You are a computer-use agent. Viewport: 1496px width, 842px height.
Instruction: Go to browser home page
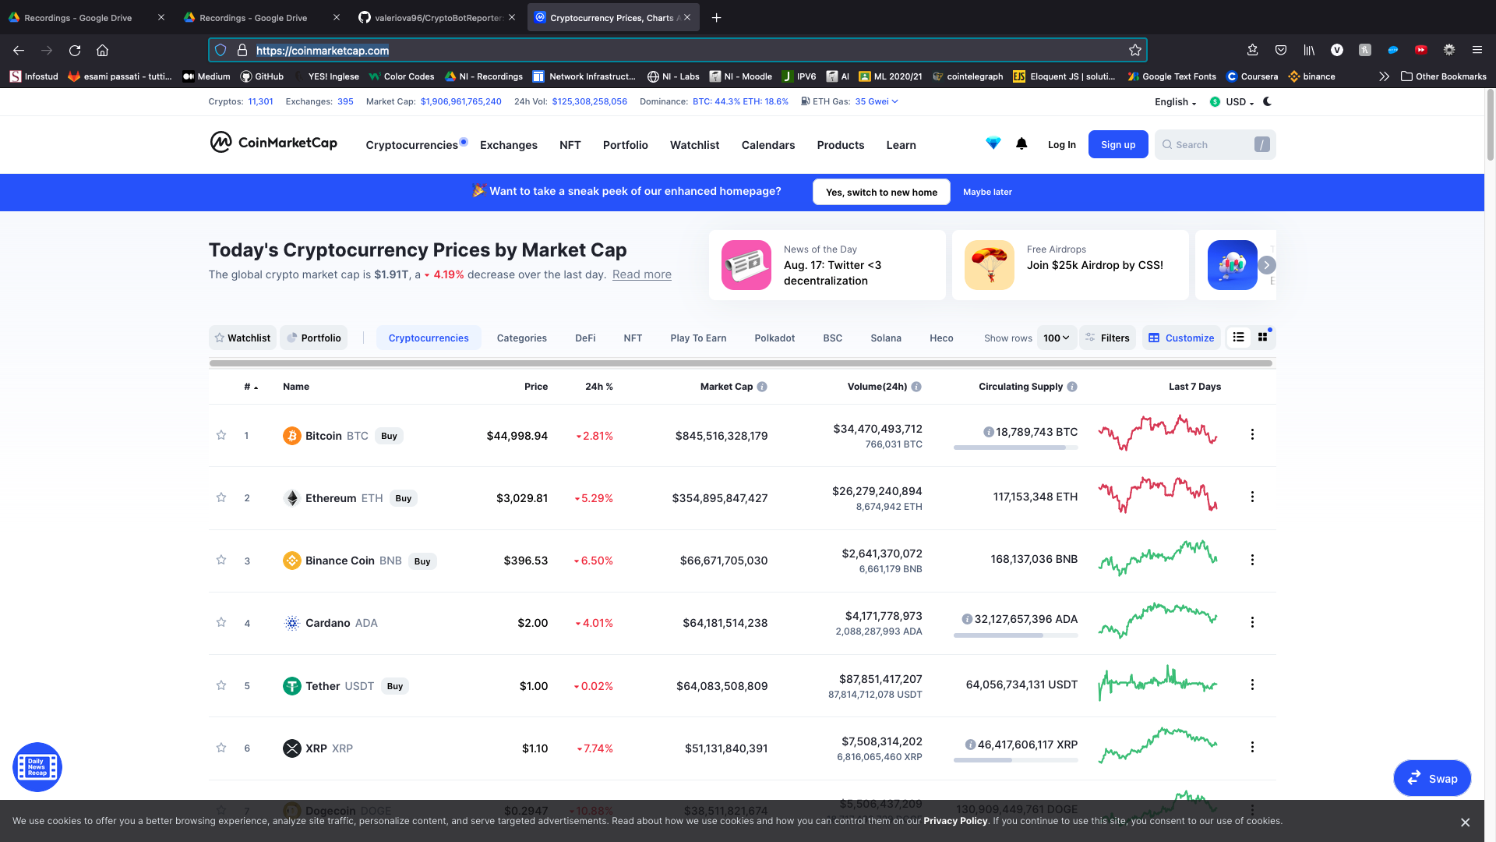(102, 50)
